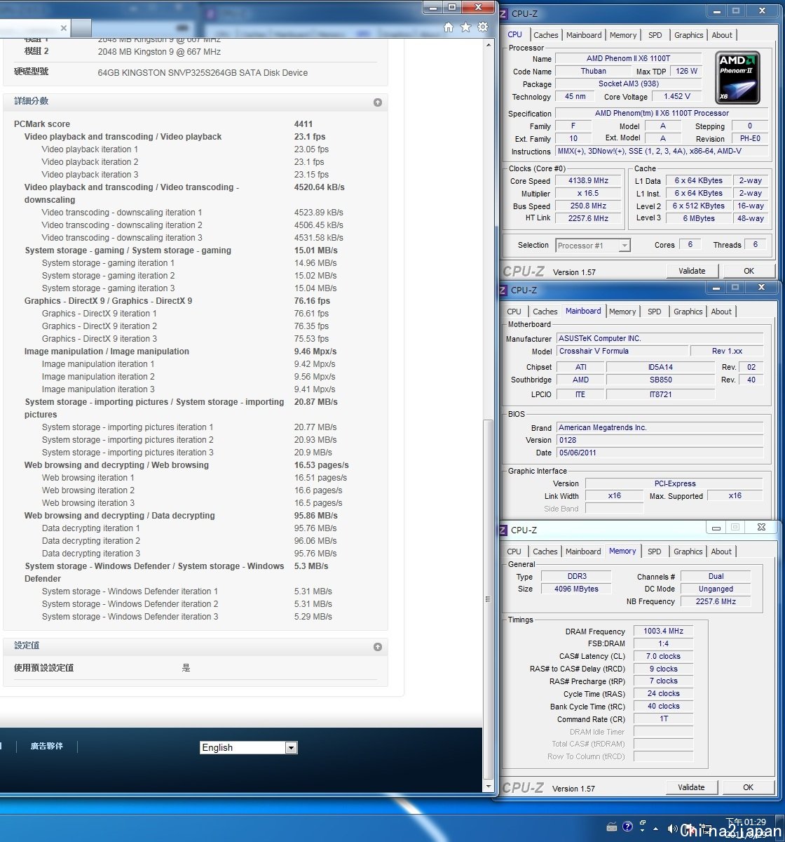Click the NB Frequency value in Memory window
This screenshot has height=842, width=785.
point(715,602)
